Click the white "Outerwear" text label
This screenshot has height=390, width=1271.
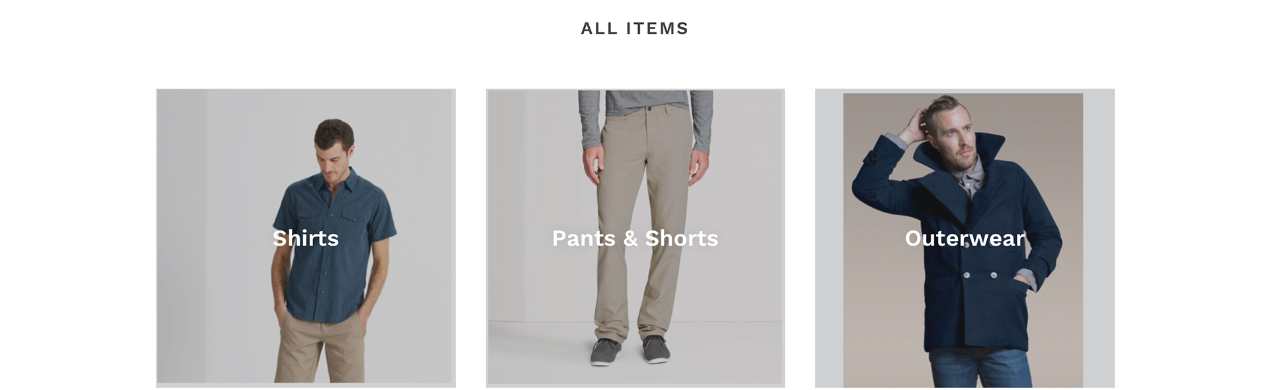point(965,238)
